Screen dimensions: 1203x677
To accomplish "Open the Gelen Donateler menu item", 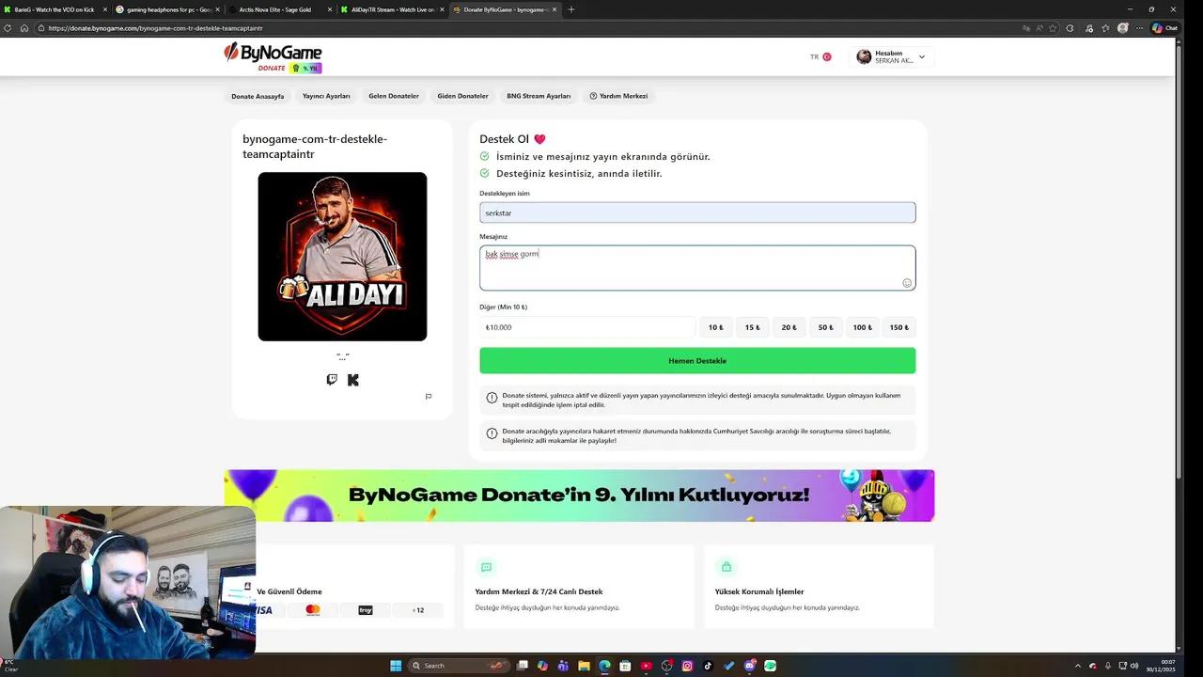I will (394, 96).
